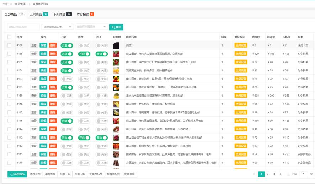Viewport: 315px width, 184px height.
Task: Enable 推荐 switch for product 4155
Action: 84,62
